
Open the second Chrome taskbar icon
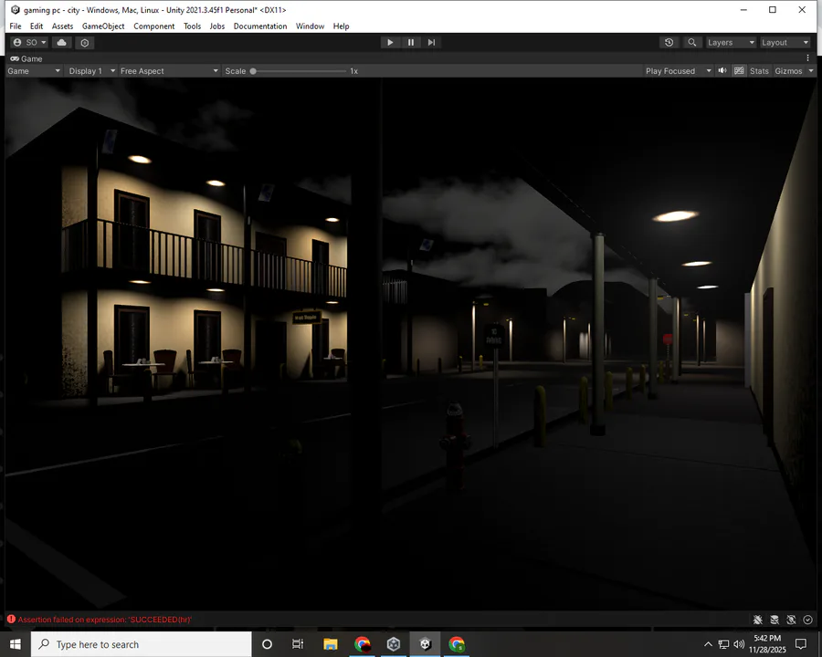pyautogui.click(x=457, y=644)
